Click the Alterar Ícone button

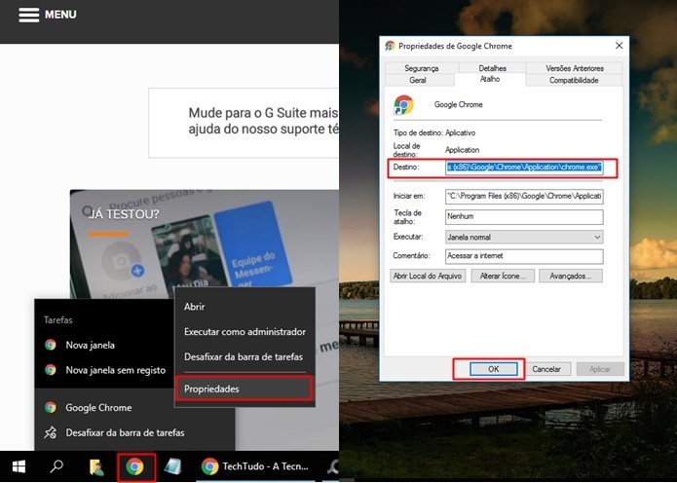point(503,276)
